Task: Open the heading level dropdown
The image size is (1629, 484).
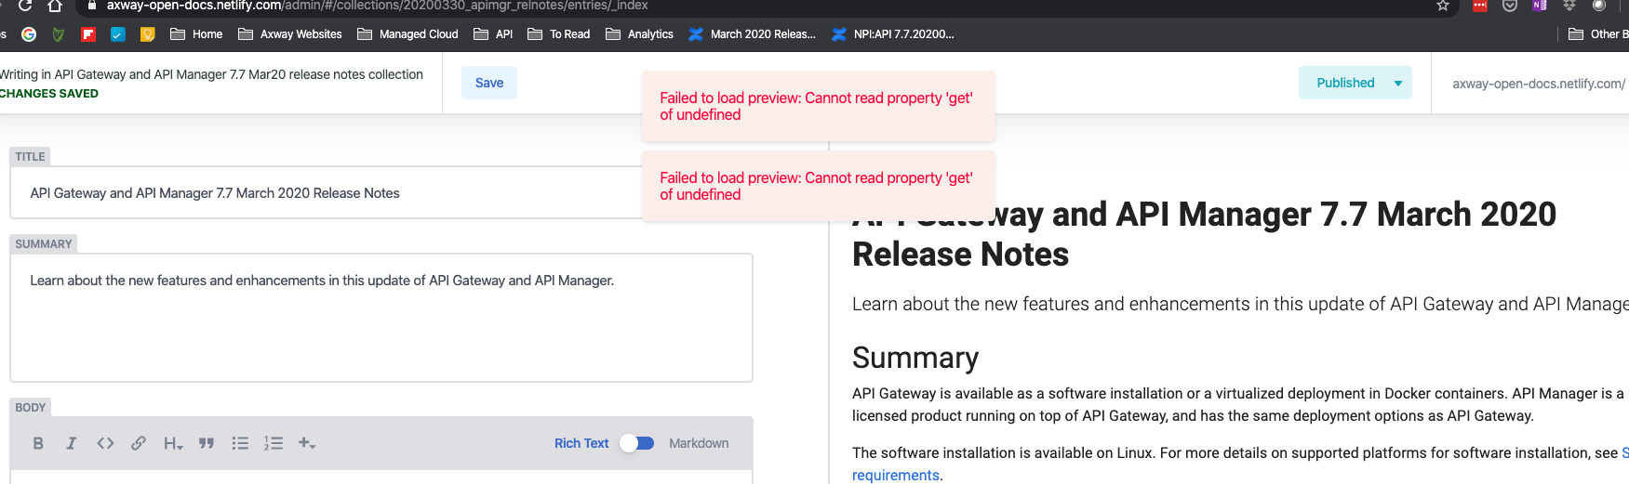Action: pyautogui.click(x=173, y=443)
